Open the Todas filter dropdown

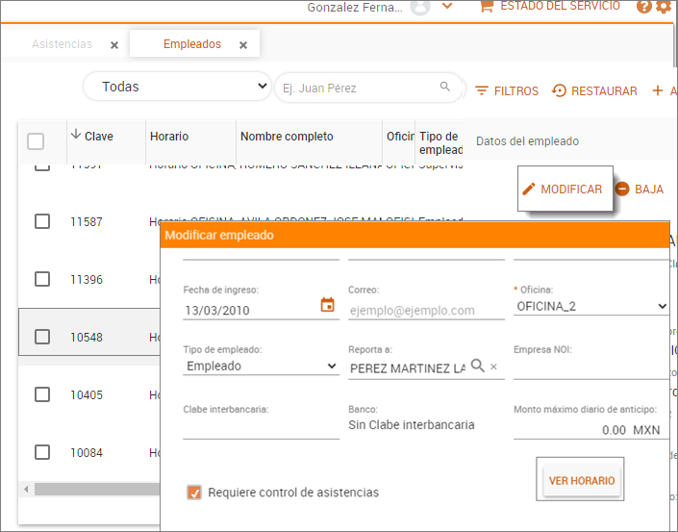(177, 87)
